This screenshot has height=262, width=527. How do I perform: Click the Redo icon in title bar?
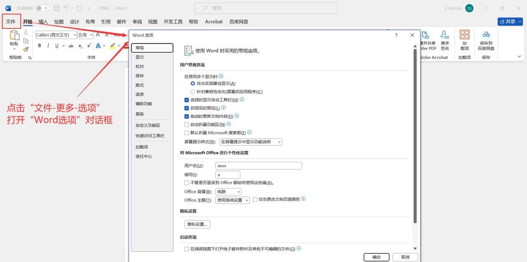pos(80,8)
